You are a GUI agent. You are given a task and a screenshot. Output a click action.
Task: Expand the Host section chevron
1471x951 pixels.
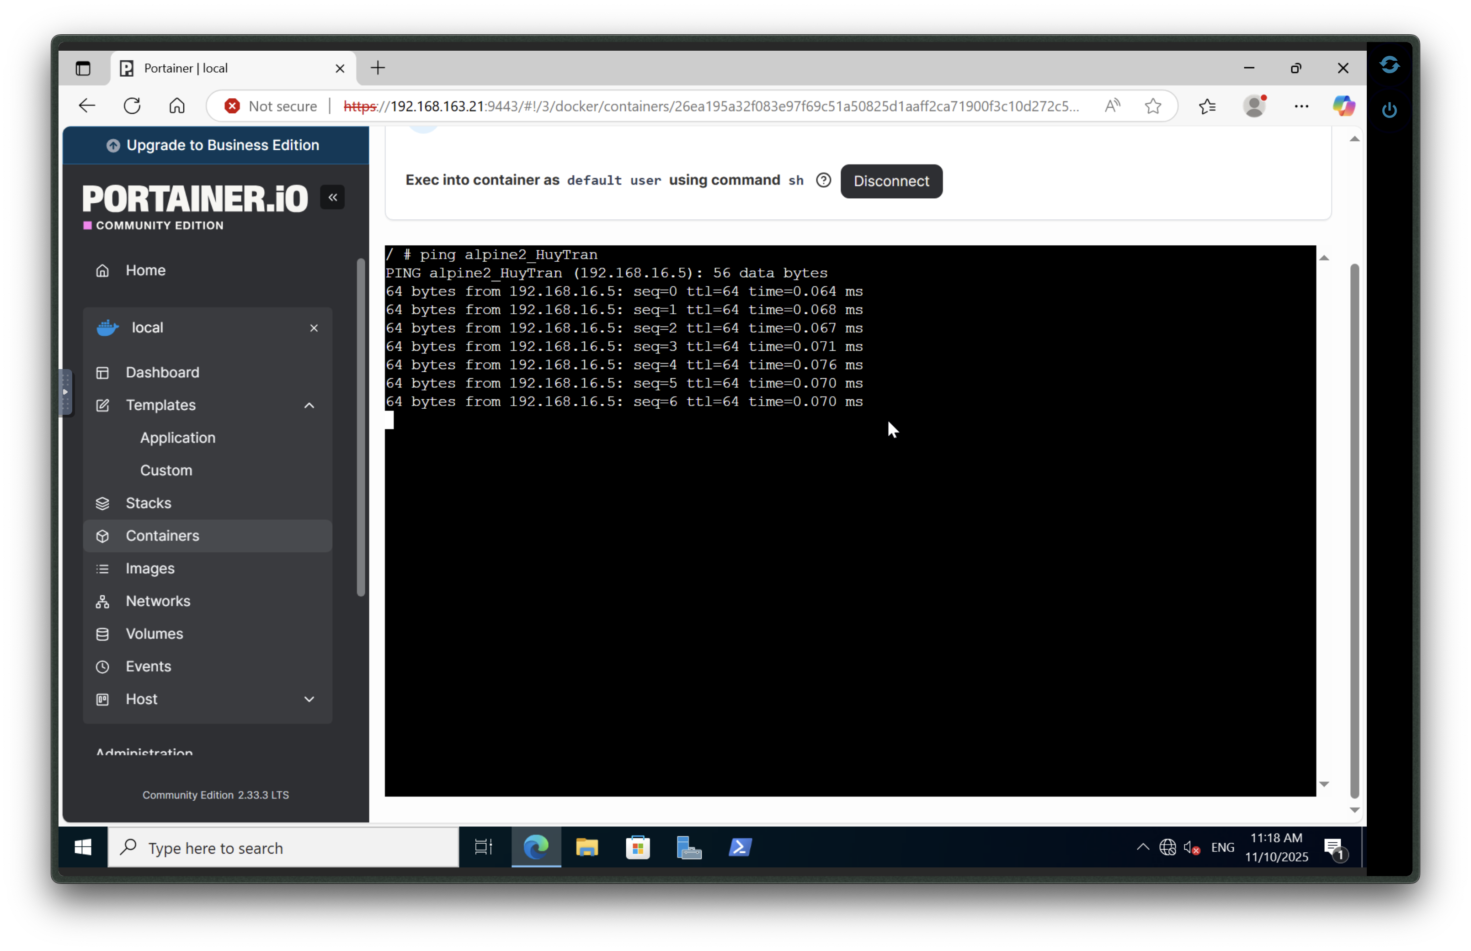click(x=309, y=699)
